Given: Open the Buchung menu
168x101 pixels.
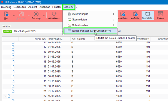Looking at the screenshot, I should [x=6, y=7].
